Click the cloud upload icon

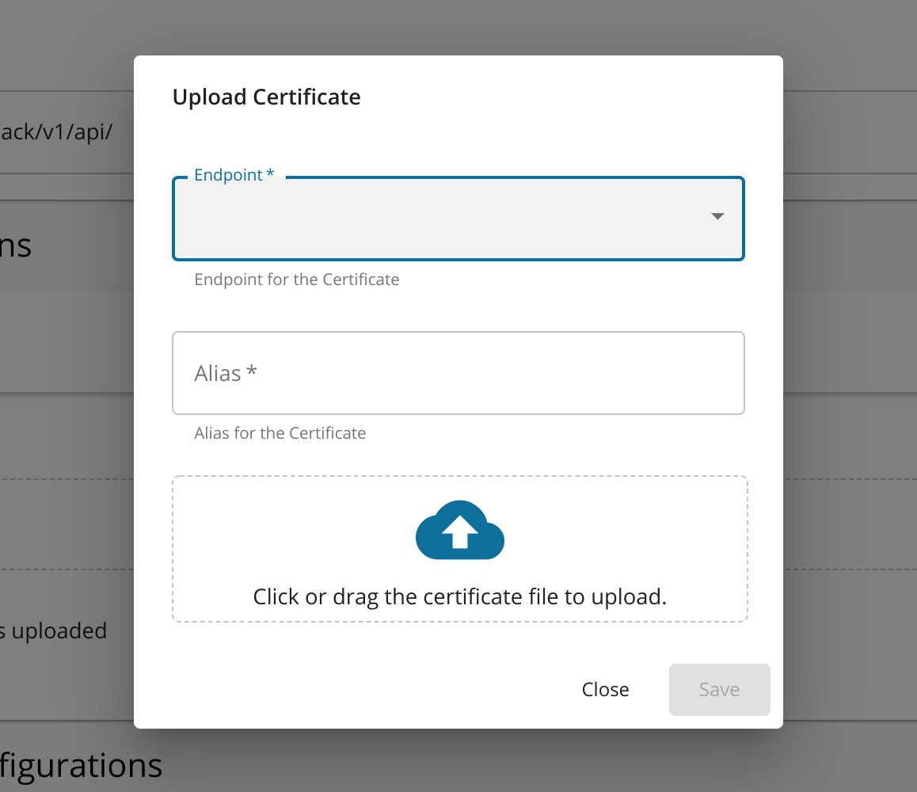coord(459,529)
